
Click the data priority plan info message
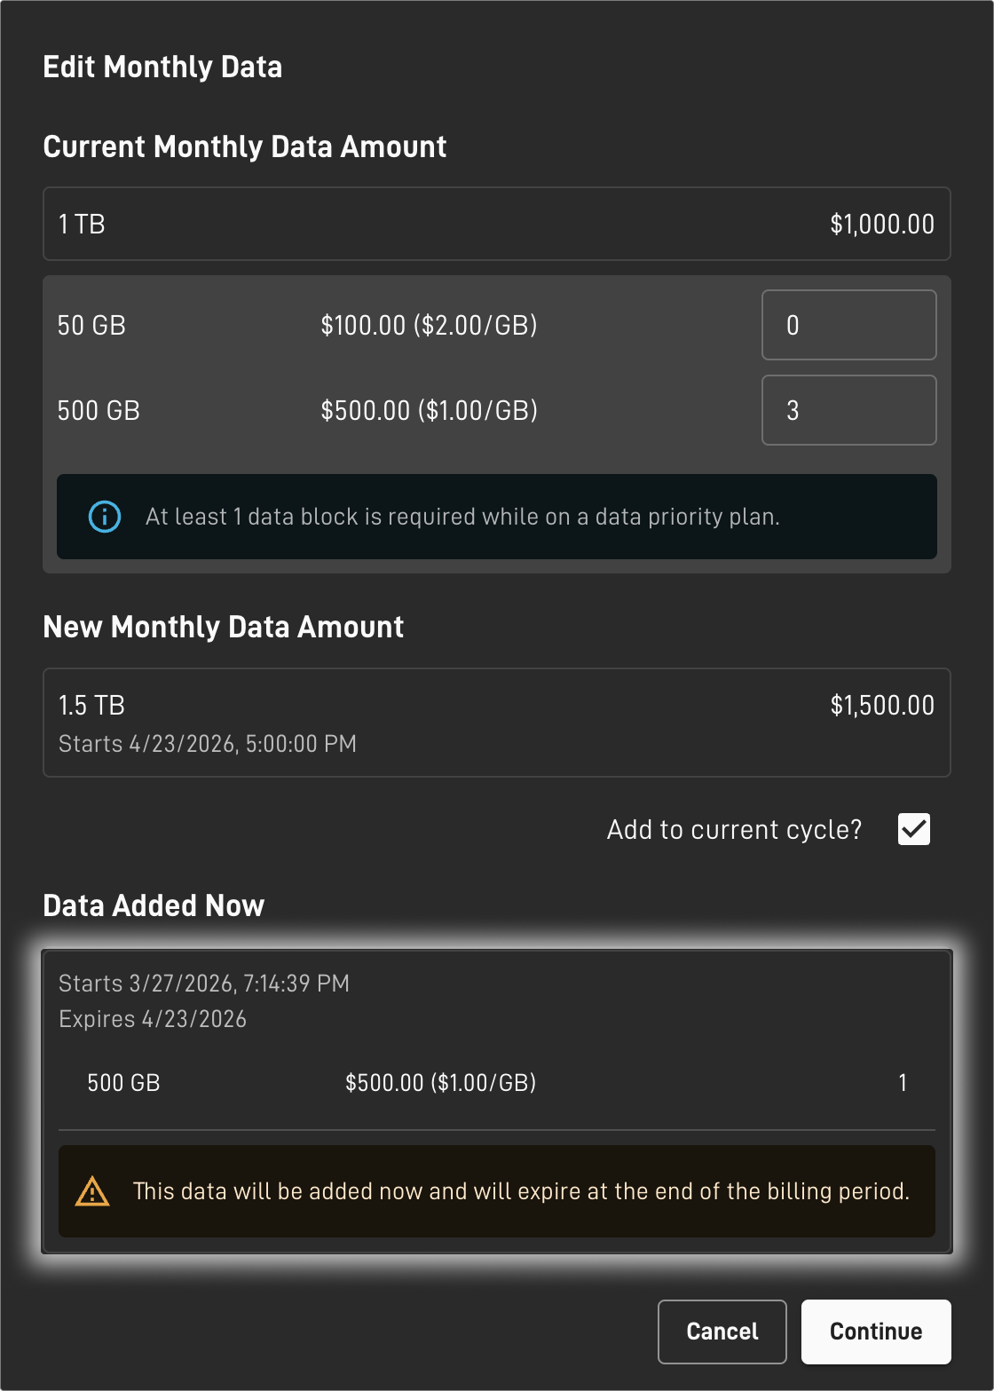click(x=497, y=517)
